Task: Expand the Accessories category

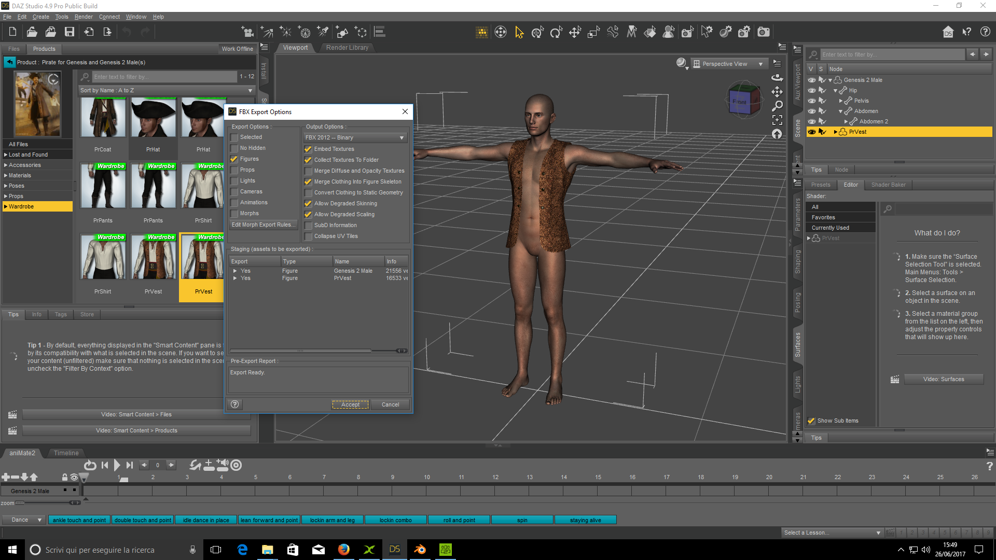Action: (6, 165)
